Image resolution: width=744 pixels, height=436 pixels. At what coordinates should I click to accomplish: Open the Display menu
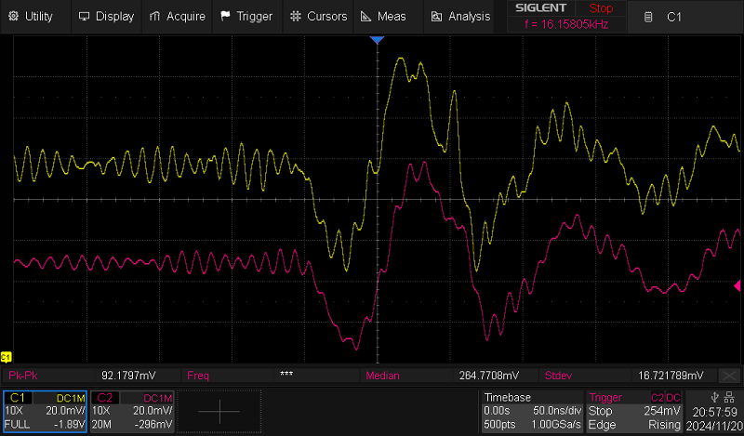coord(107,16)
